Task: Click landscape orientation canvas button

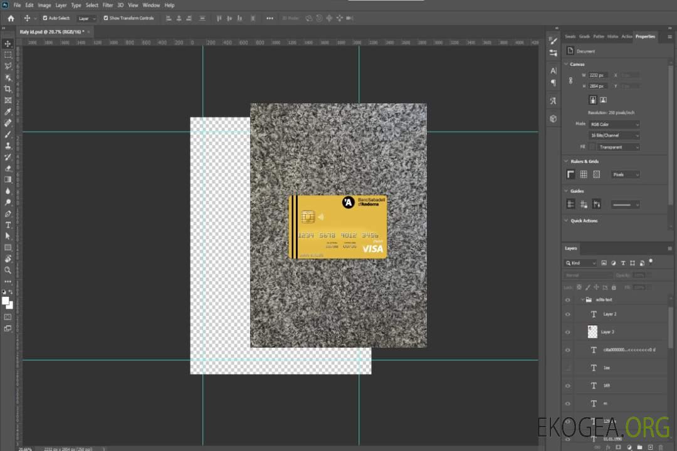Action: [x=603, y=100]
